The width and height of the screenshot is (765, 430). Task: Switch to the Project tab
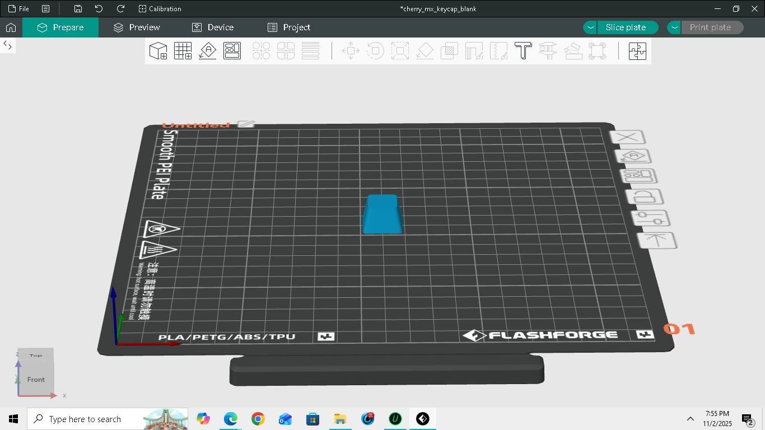(289, 27)
